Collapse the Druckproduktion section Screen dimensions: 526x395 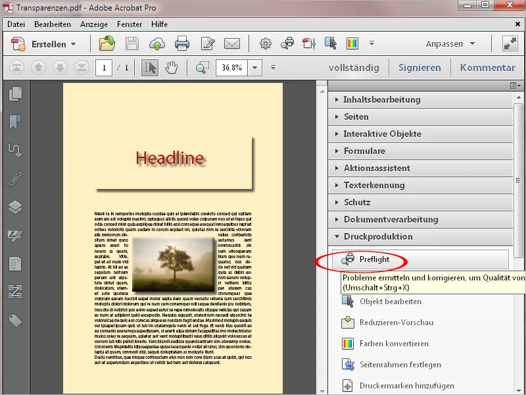click(x=377, y=237)
